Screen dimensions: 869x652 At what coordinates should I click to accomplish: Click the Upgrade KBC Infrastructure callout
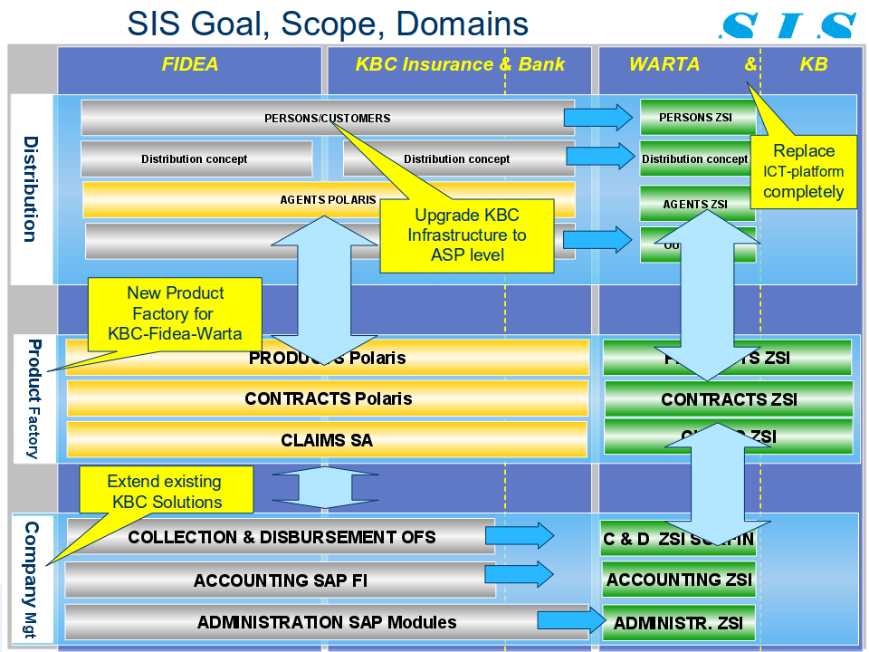pyautogui.click(x=467, y=235)
